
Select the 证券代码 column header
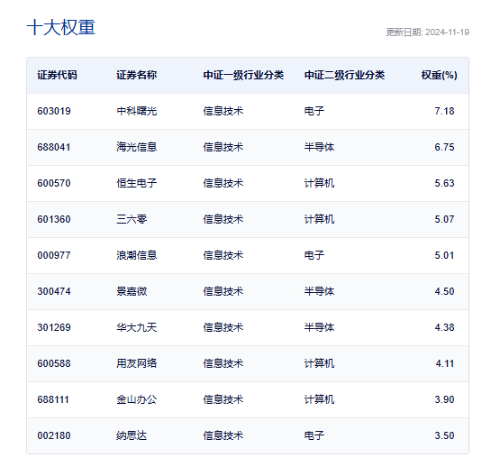coord(57,76)
